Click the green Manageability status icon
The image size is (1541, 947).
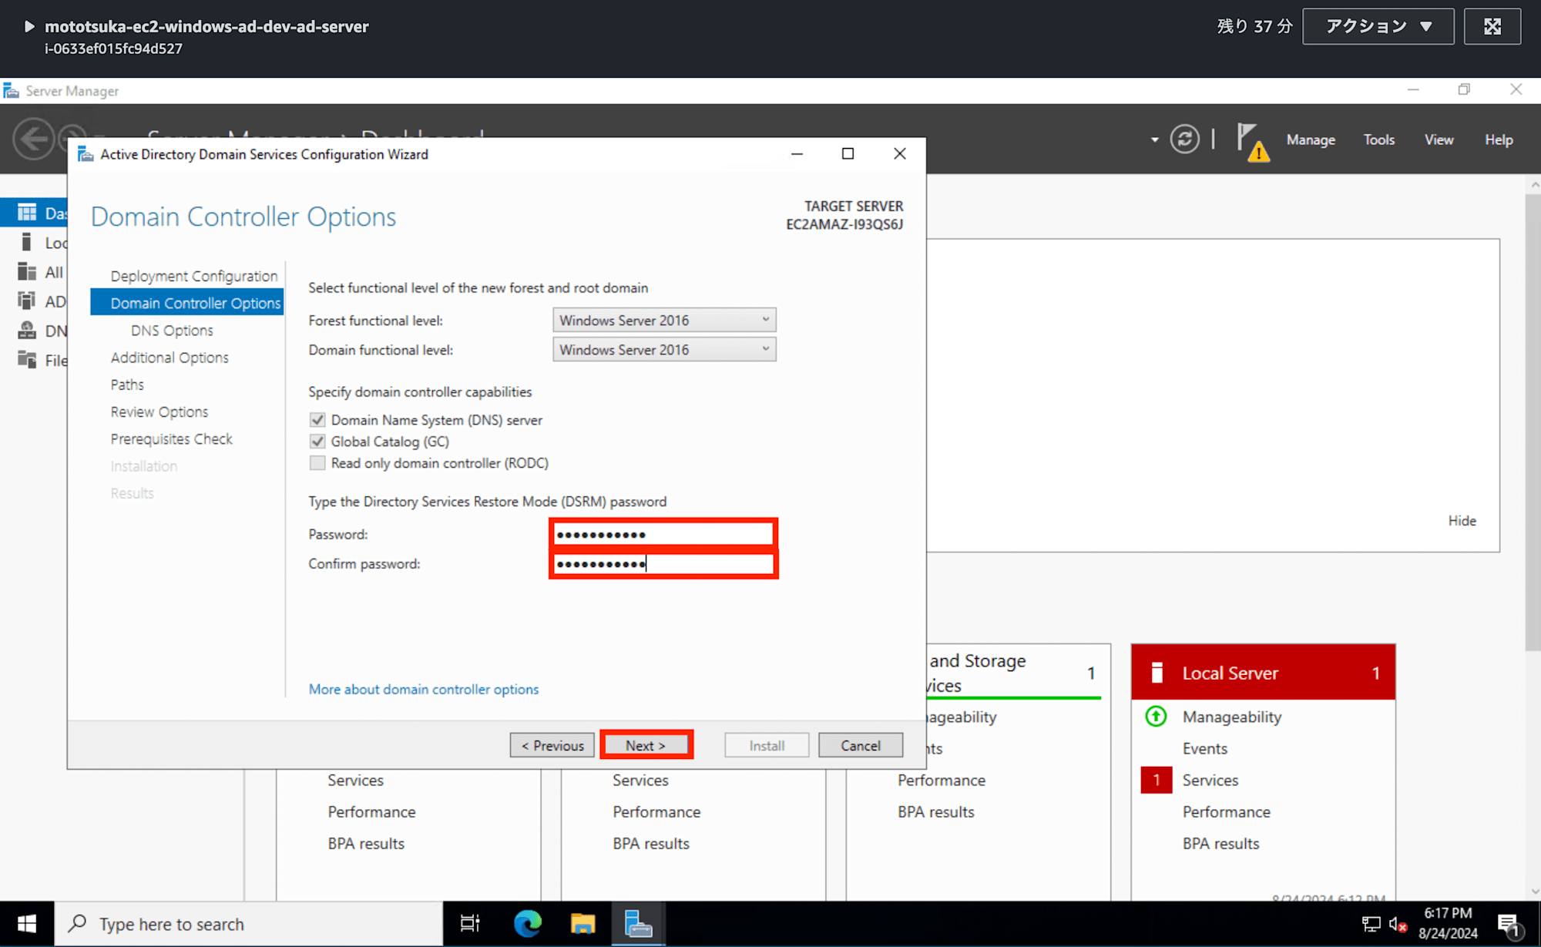[1156, 717]
